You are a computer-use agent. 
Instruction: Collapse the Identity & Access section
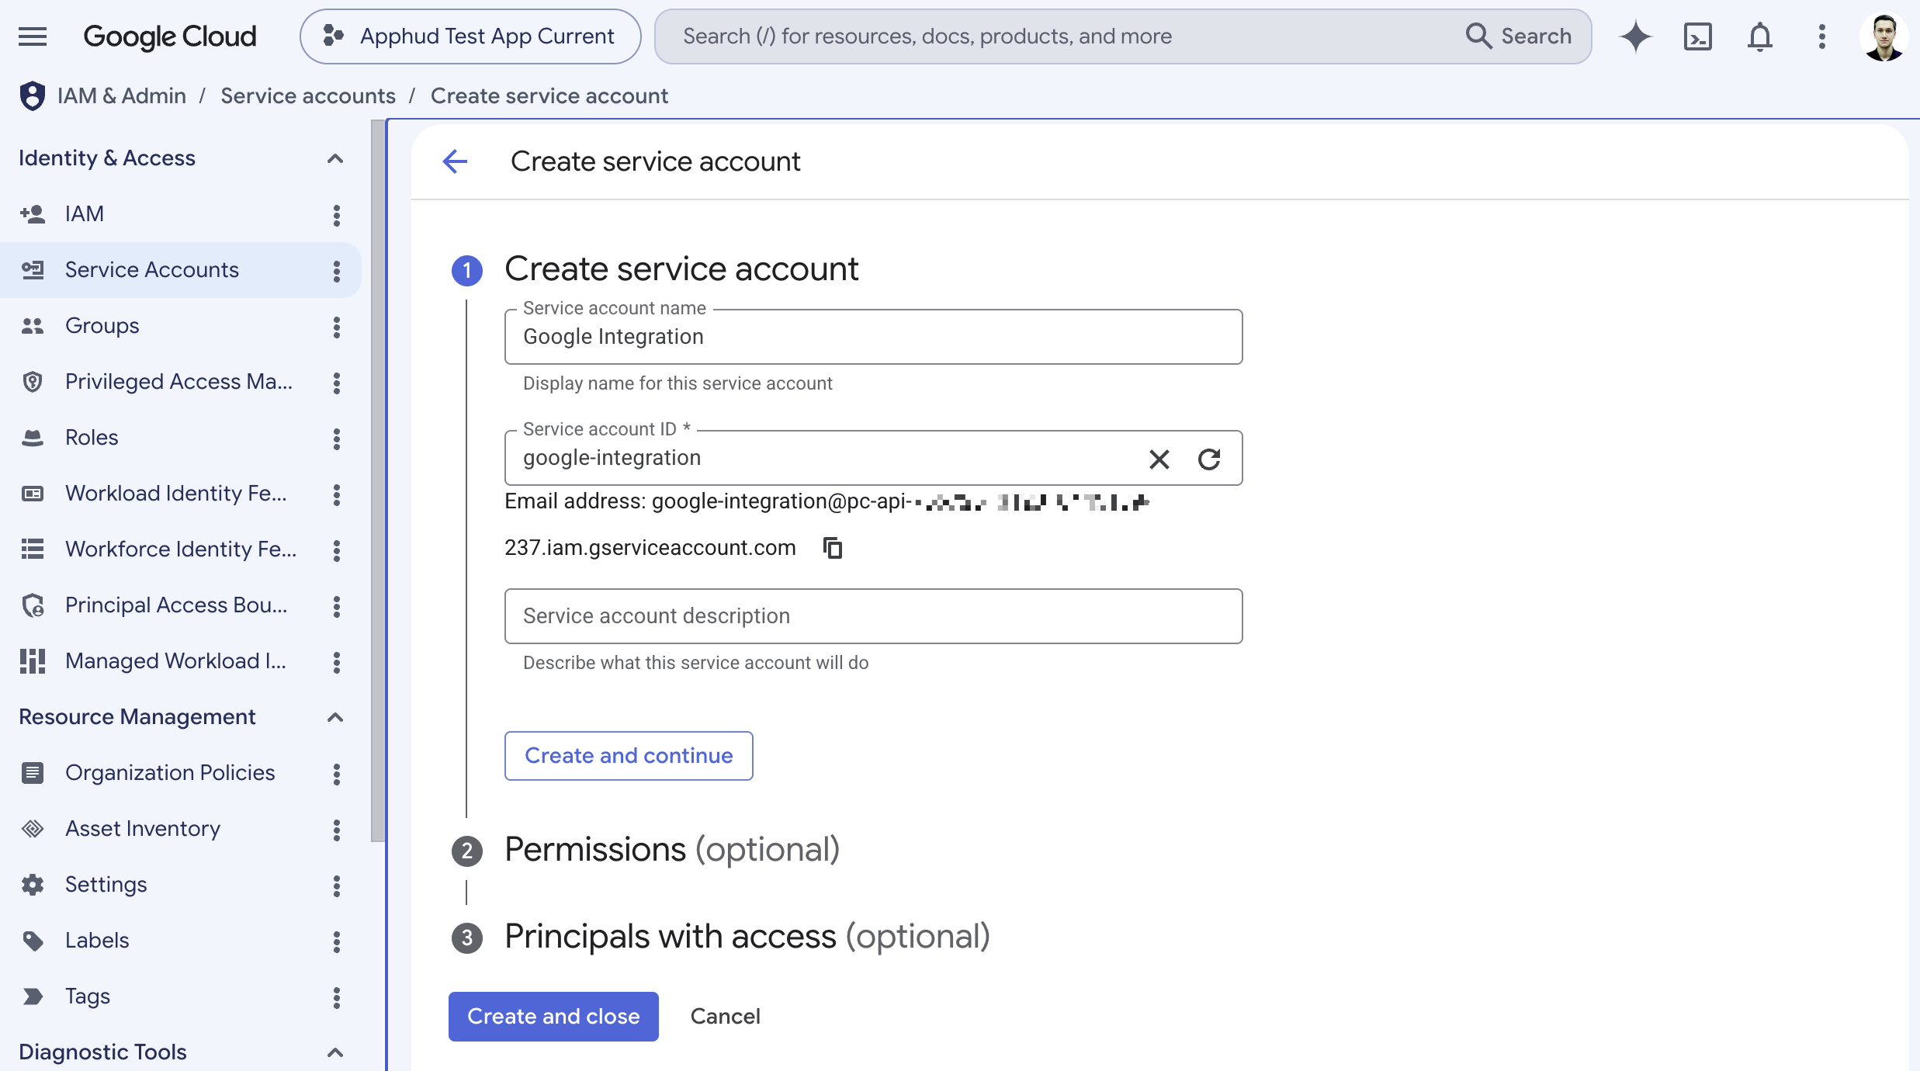coord(335,158)
